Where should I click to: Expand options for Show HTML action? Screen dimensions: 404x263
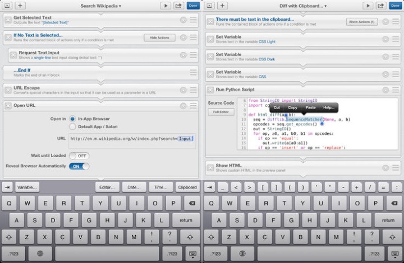385,168
